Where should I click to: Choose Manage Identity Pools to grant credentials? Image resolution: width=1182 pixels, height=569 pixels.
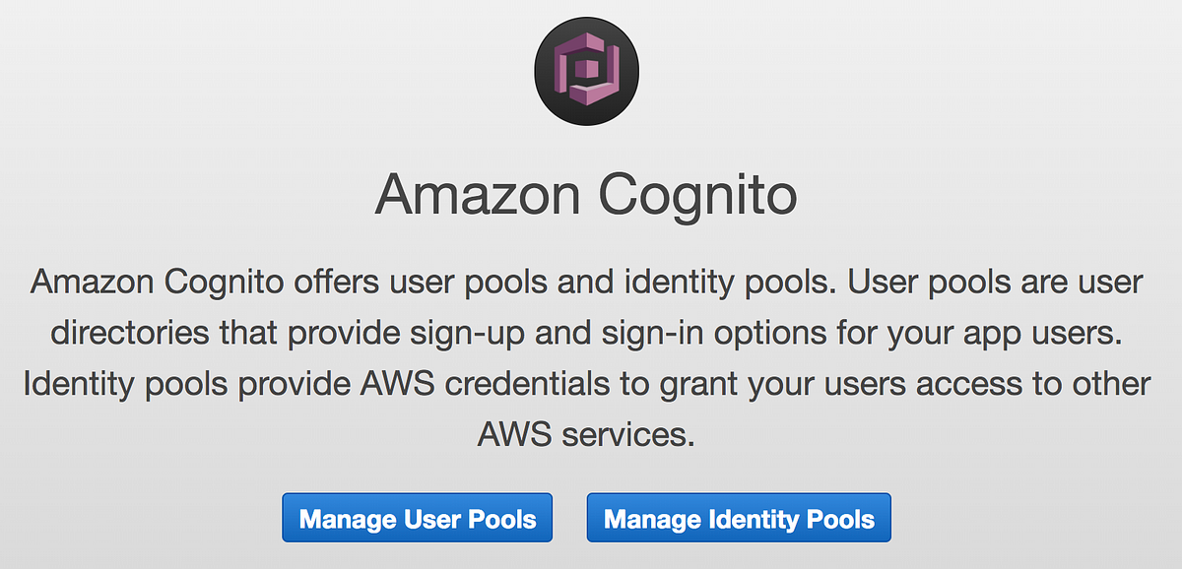pos(739,517)
